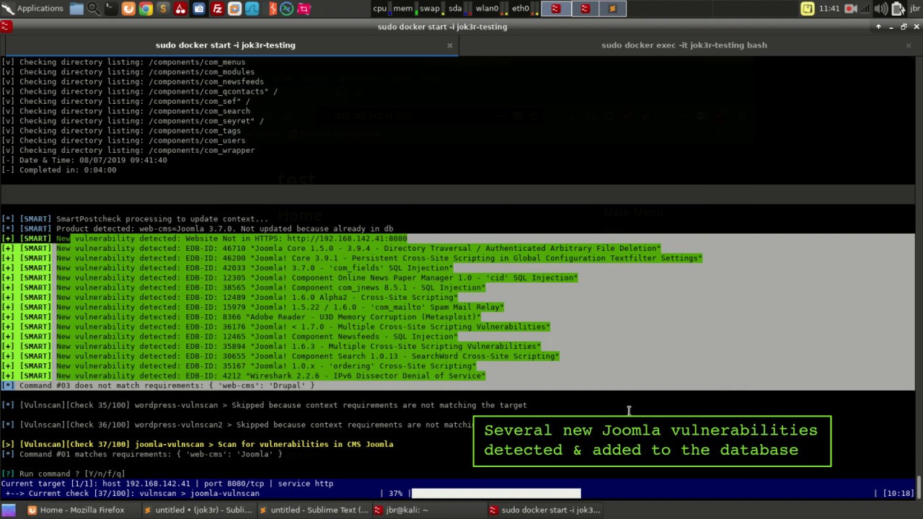This screenshot has height=519, width=923.
Task: Click the '[Check 37/100] joomla-vulnscan' line
Action: [x=198, y=445]
